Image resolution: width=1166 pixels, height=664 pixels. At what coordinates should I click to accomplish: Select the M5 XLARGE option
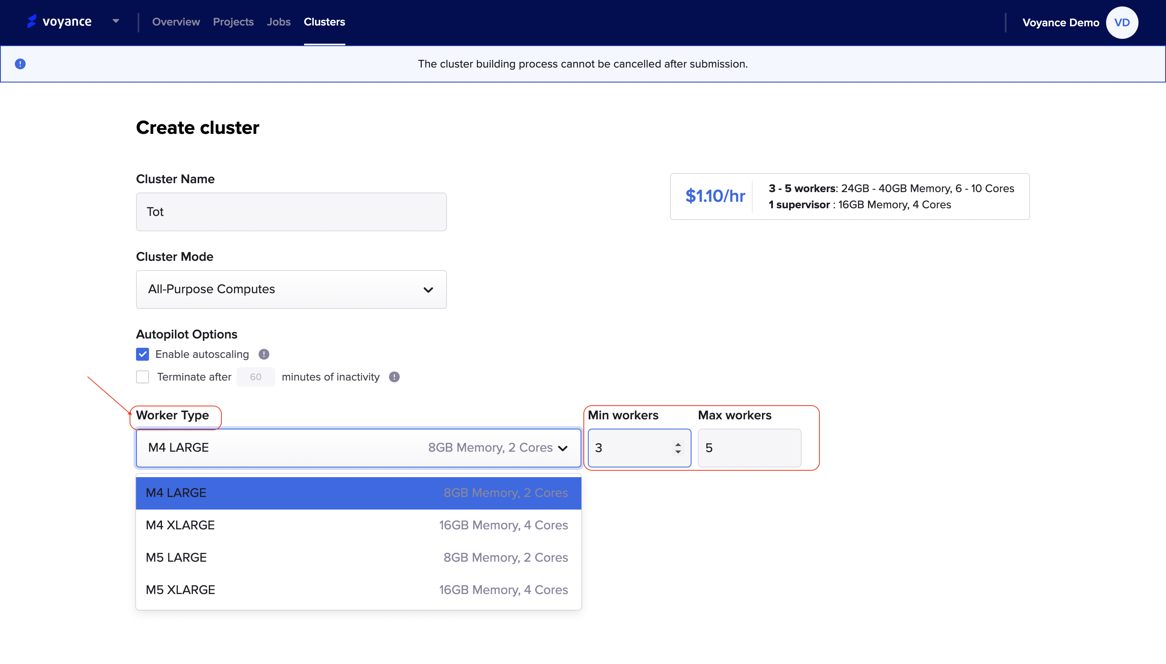[358, 590]
